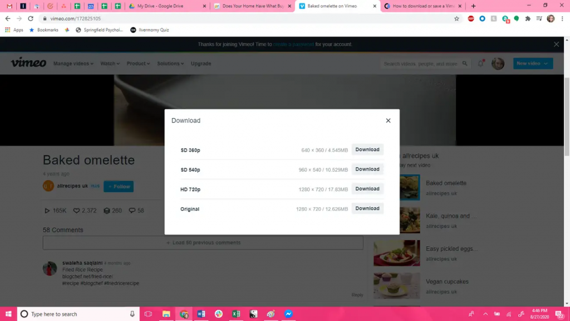Download the HD 720p version
The width and height of the screenshot is (570, 321).
pyautogui.click(x=367, y=189)
